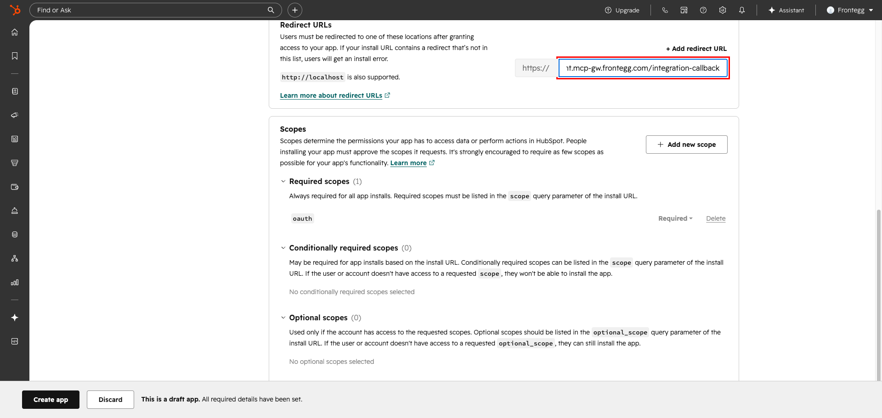Open the CRM contacts icon in sidebar
This screenshot has height=418, width=882.
[15, 91]
